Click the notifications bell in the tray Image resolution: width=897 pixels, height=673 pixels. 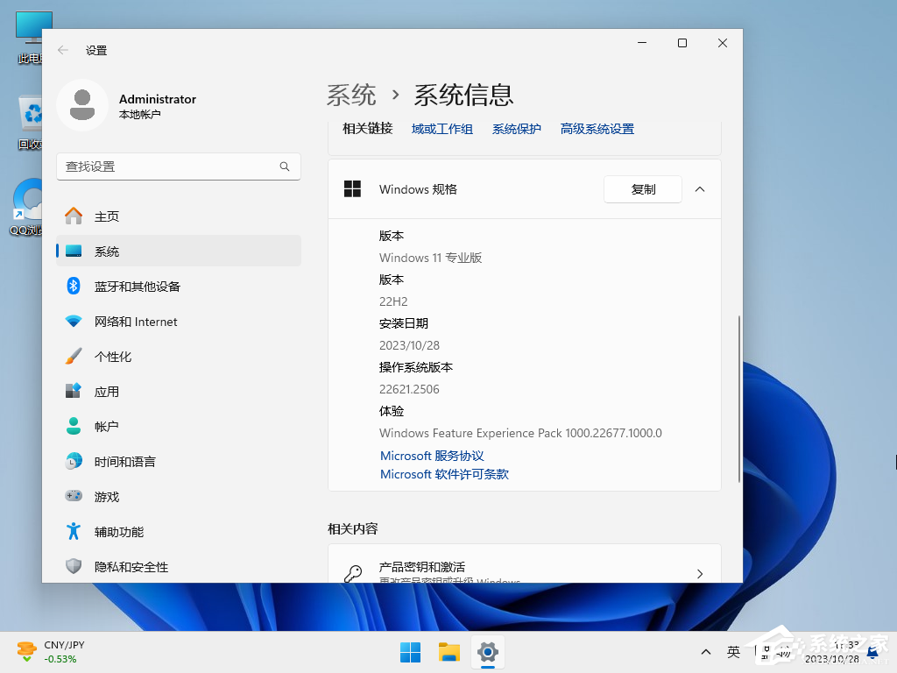(871, 652)
